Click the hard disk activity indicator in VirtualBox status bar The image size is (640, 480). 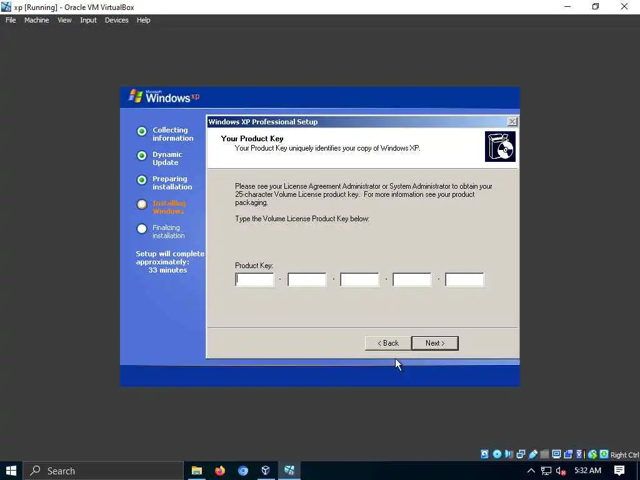[484, 454]
